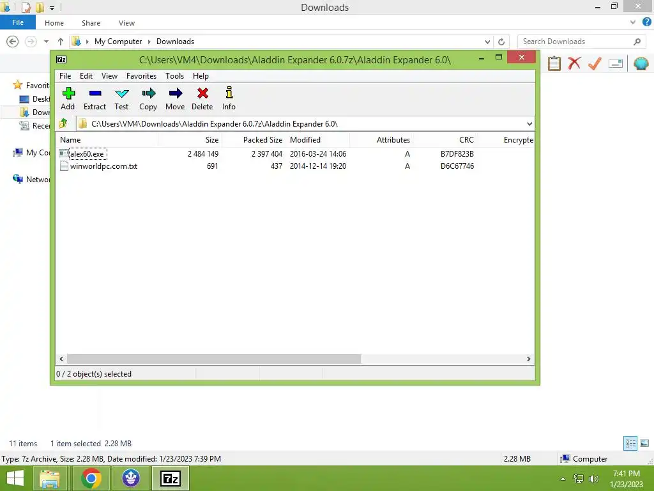Click the 7z icon in the title bar
The height and width of the screenshot is (491, 654).
coord(61,59)
